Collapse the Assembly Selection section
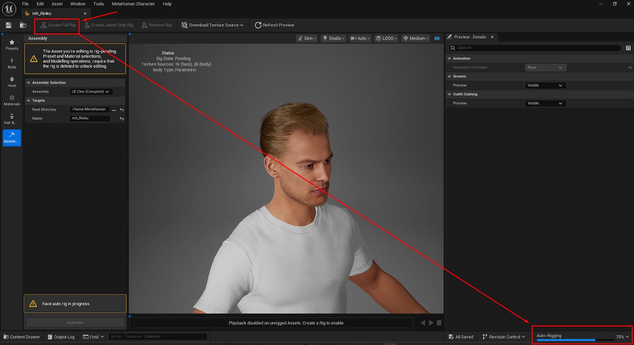This screenshot has height=345, width=634. coord(29,83)
